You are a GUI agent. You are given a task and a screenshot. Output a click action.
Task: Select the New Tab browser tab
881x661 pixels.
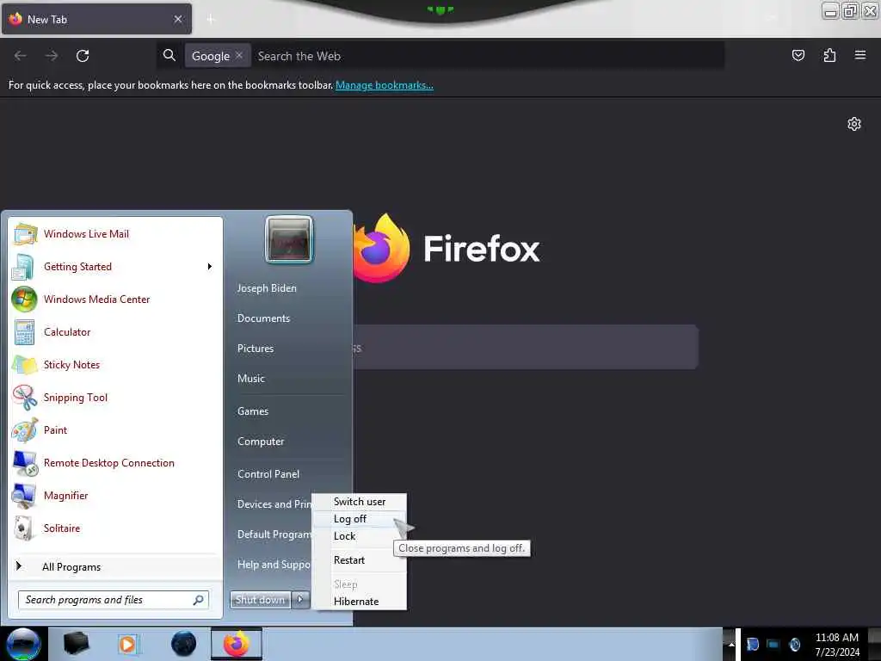[96, 19]
